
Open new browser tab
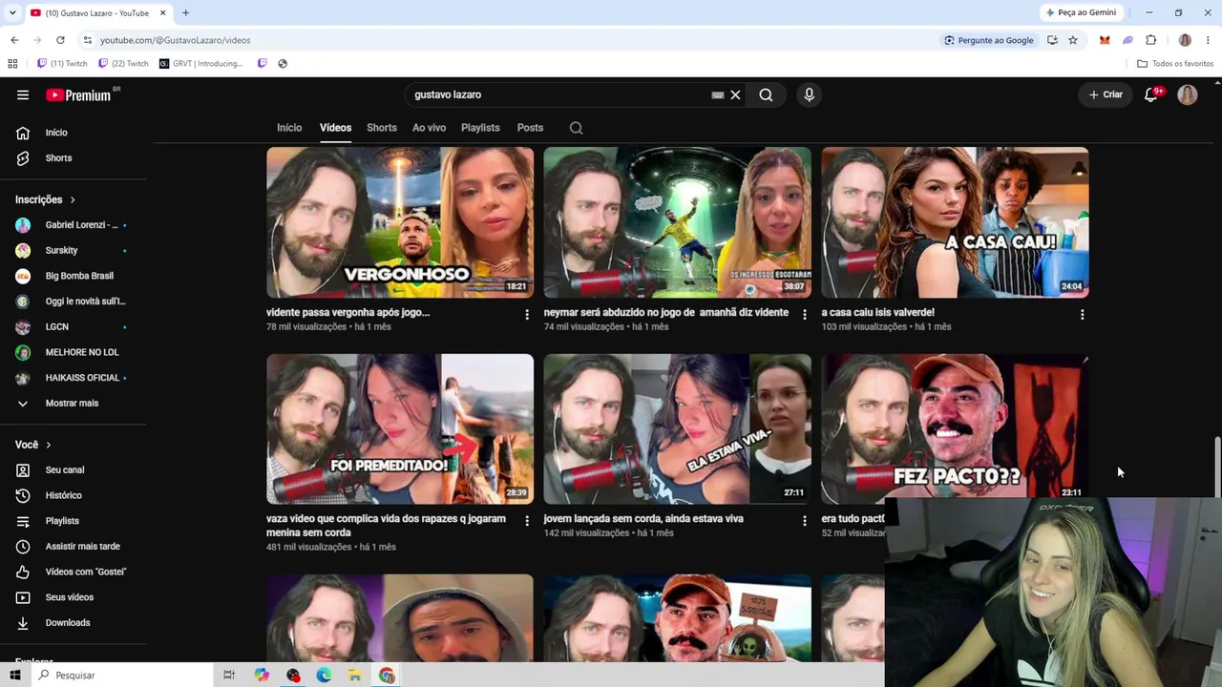[185, 12]
